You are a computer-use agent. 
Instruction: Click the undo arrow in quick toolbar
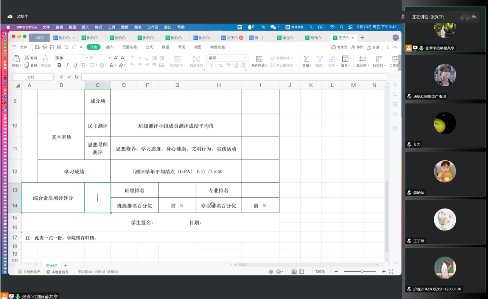pyautogui.click(x=66, y=47)
